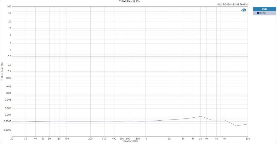Click the 1k tick label on the frequency axis

[146, 138]
